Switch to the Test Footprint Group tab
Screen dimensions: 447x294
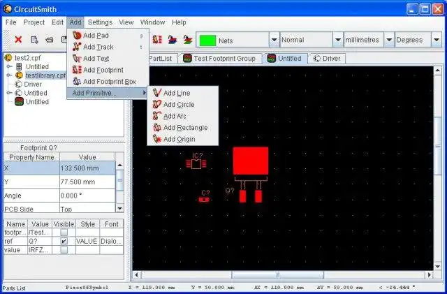click(219, 59)
